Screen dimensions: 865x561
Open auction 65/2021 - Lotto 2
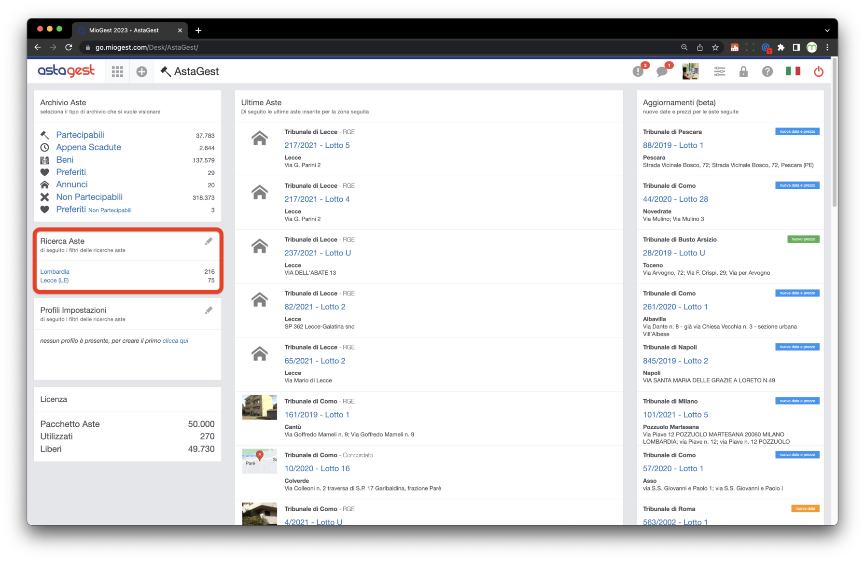click(x=315, y=361)
